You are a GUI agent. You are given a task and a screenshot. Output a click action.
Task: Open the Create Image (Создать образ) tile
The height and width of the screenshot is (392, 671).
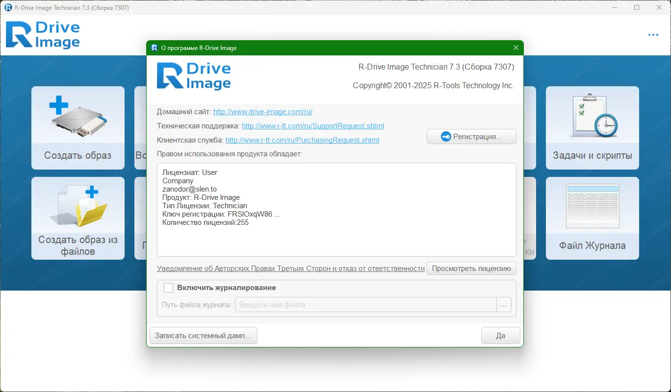tap(78, 128)
